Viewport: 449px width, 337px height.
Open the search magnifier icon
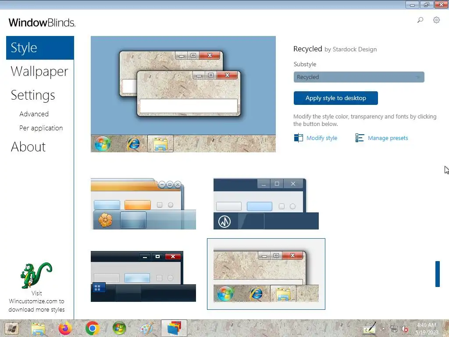click(420, 20)
